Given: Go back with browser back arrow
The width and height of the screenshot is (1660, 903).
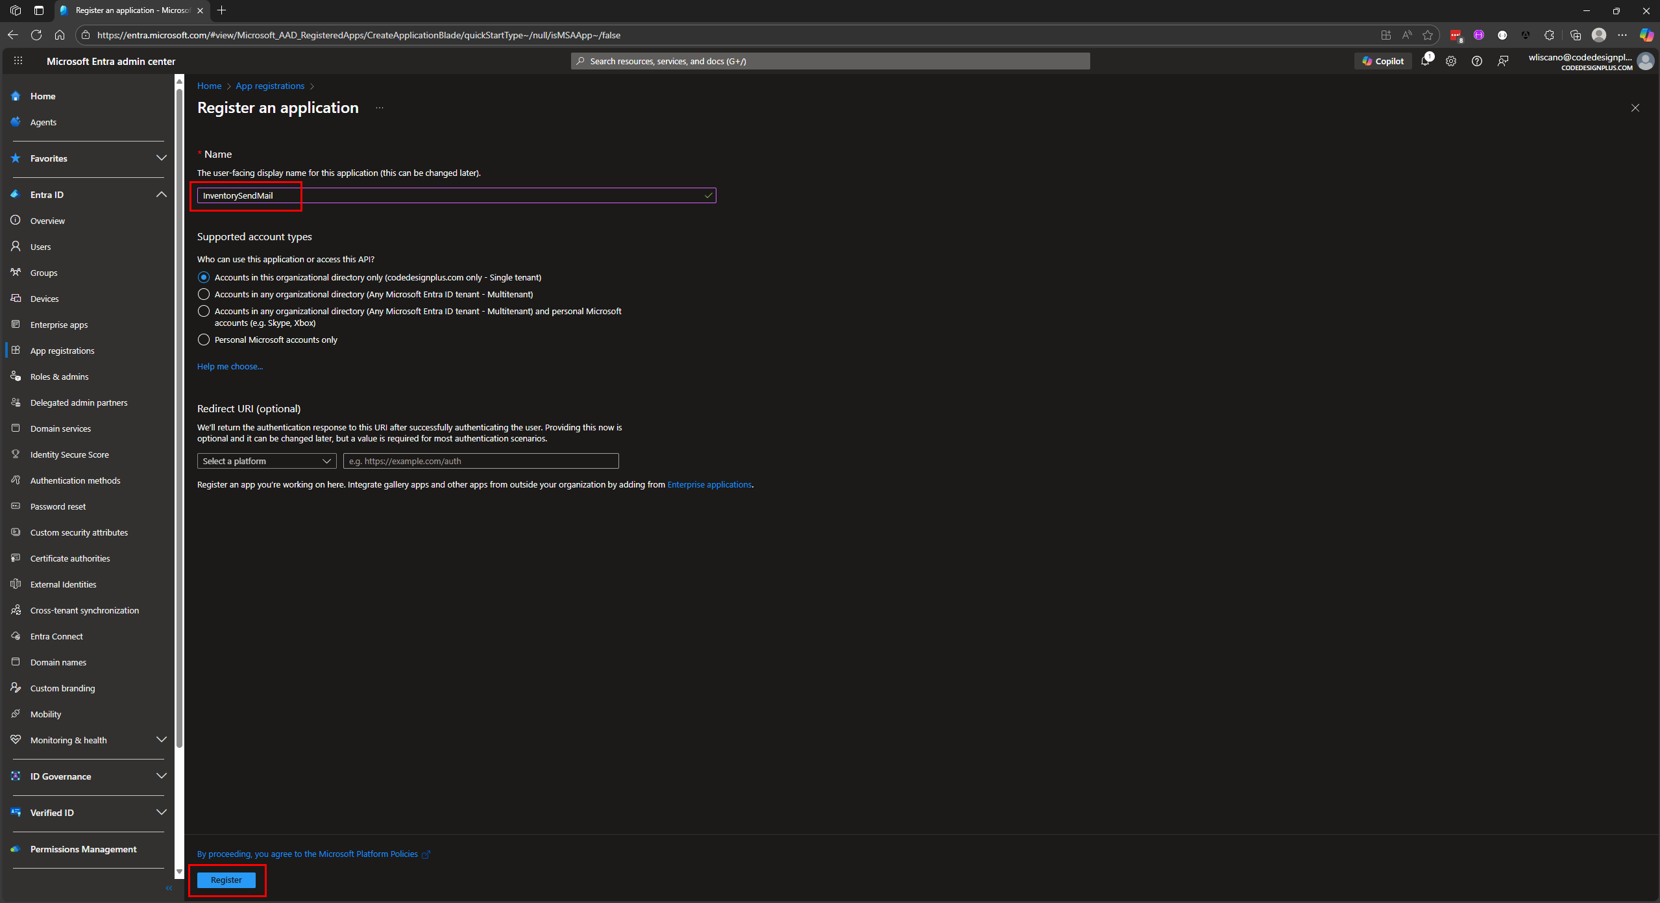Looking at the screenshot, I should (x=13, y=35).
